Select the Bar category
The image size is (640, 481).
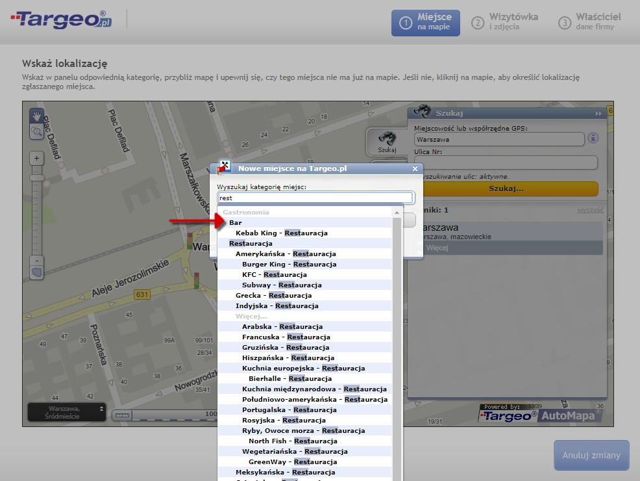tap(304, 223)
